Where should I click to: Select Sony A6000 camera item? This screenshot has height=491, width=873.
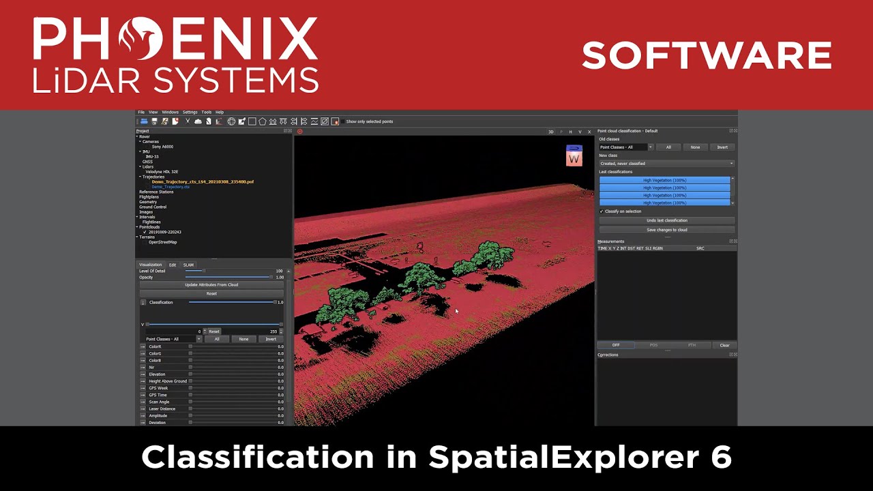pyautogui.click(x=162, y=147)
